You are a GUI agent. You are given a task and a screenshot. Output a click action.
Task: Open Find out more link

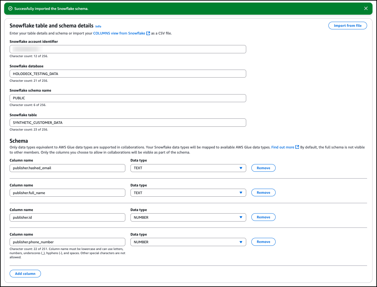[x=283, y=147]
